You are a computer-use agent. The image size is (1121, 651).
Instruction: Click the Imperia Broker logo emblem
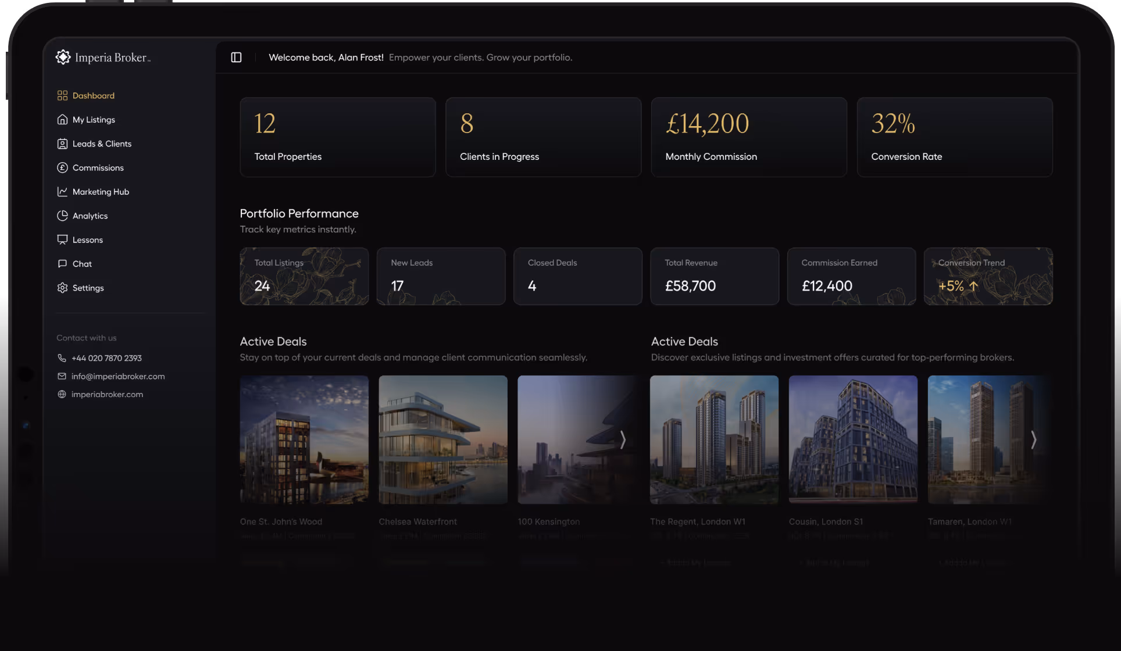pyautogui.click(x=63, y=56)
